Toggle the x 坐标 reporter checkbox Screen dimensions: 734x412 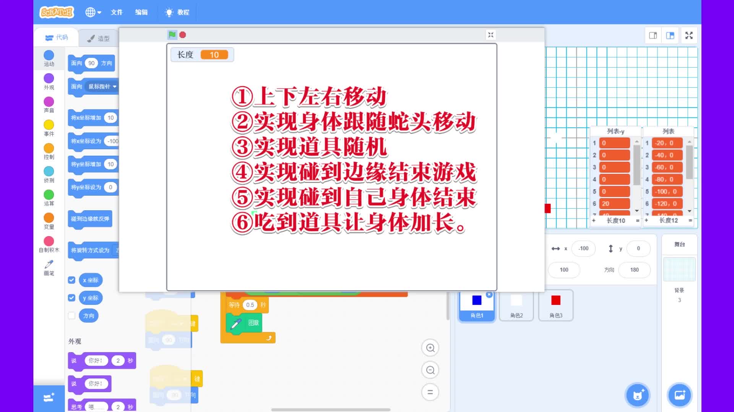point(71,280)
